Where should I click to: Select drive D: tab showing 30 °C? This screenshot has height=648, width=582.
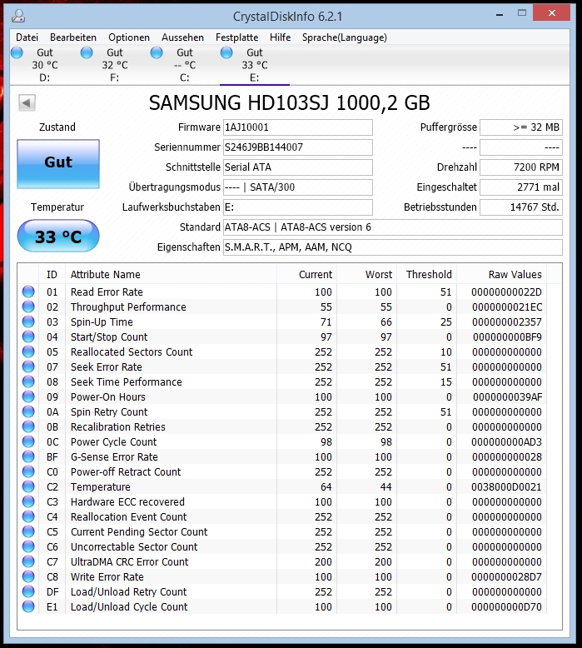pyautogui.click(x=45, y=65)
